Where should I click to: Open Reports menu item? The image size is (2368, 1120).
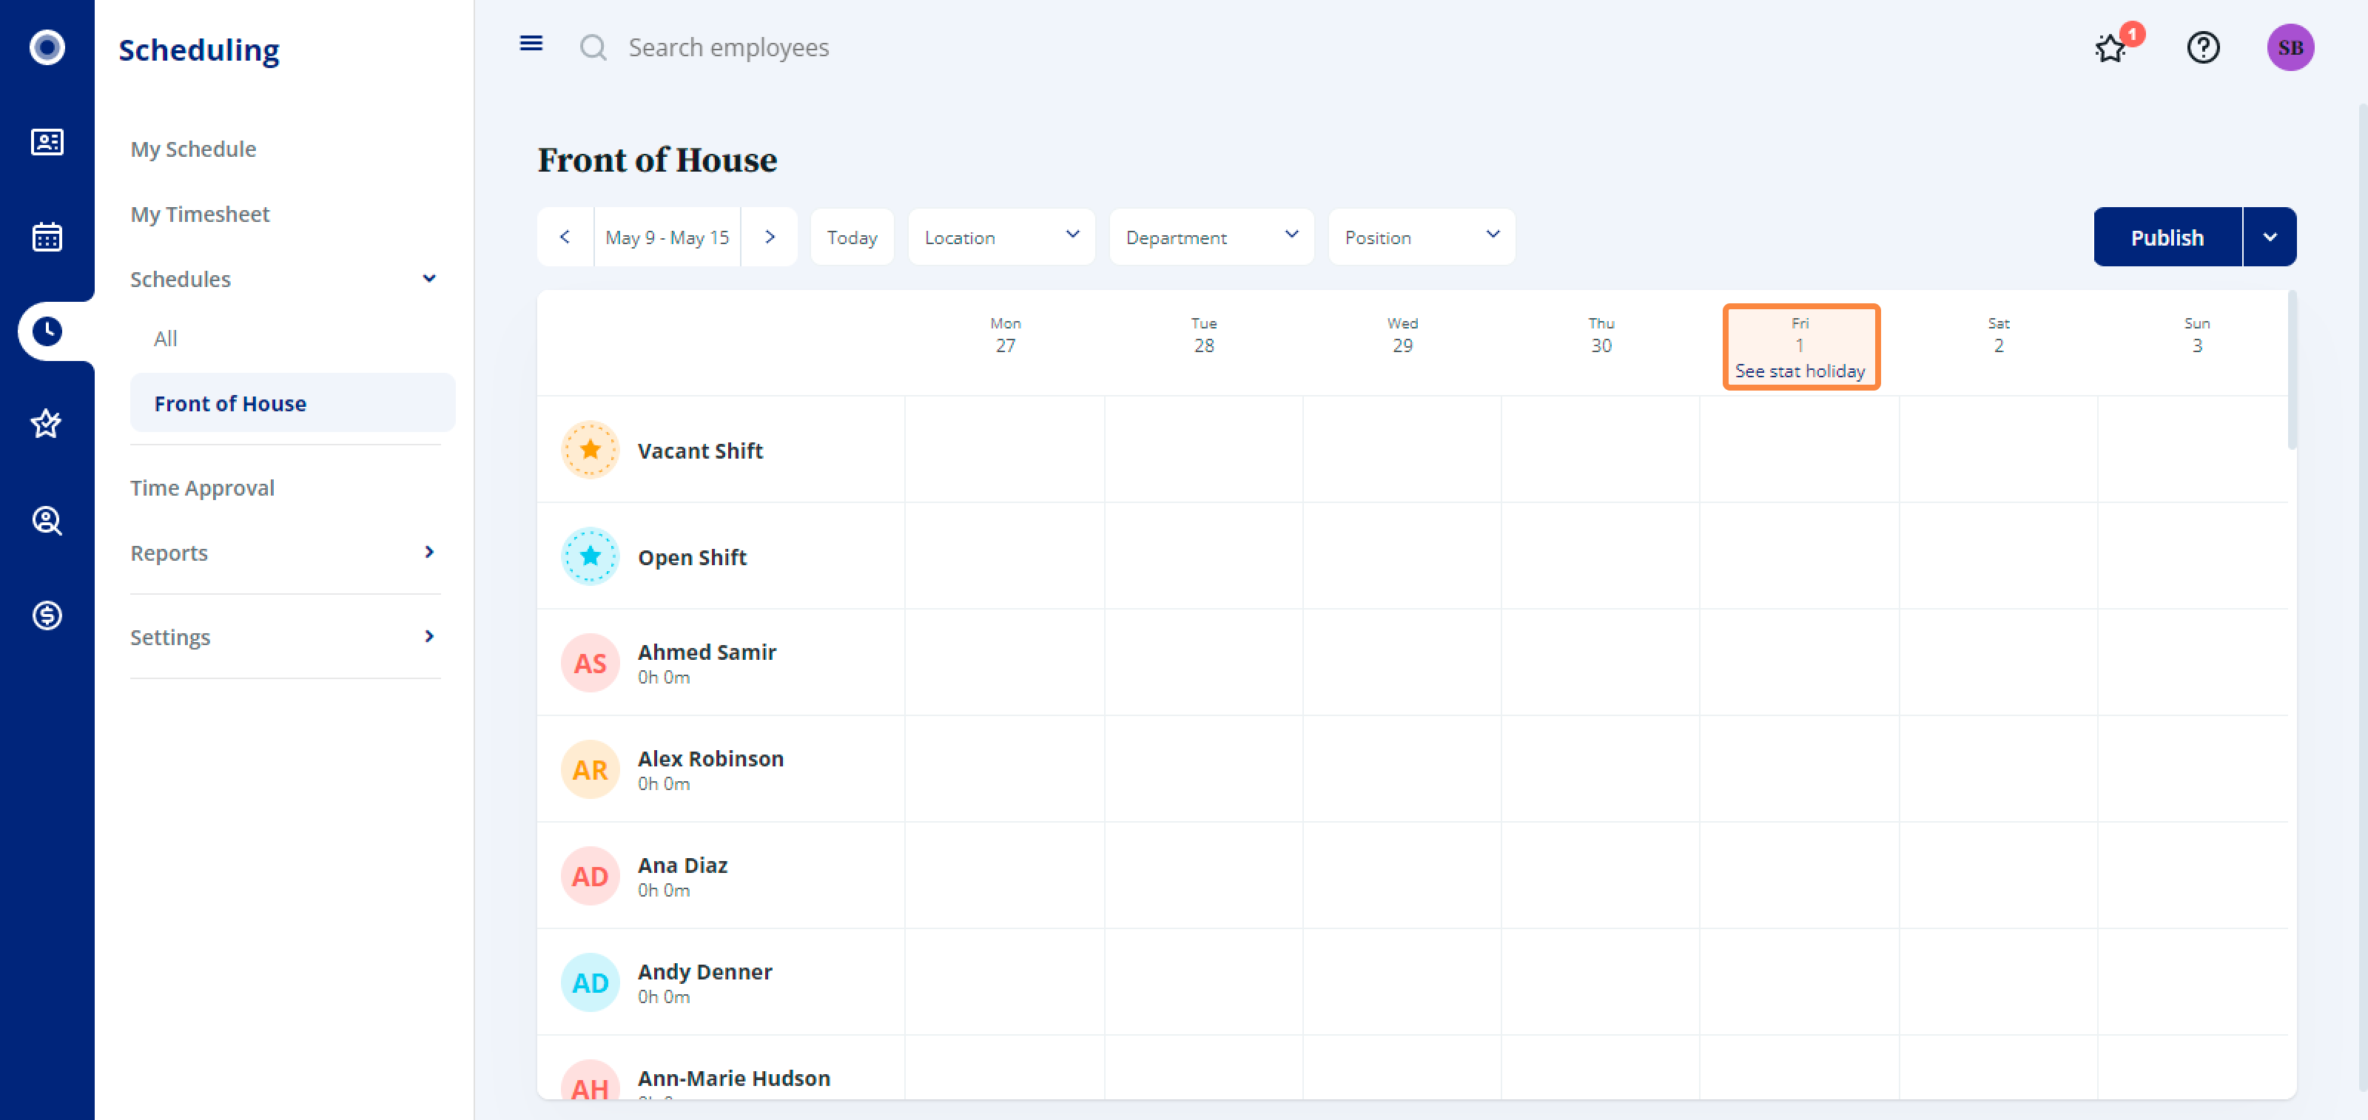[169, 553]
